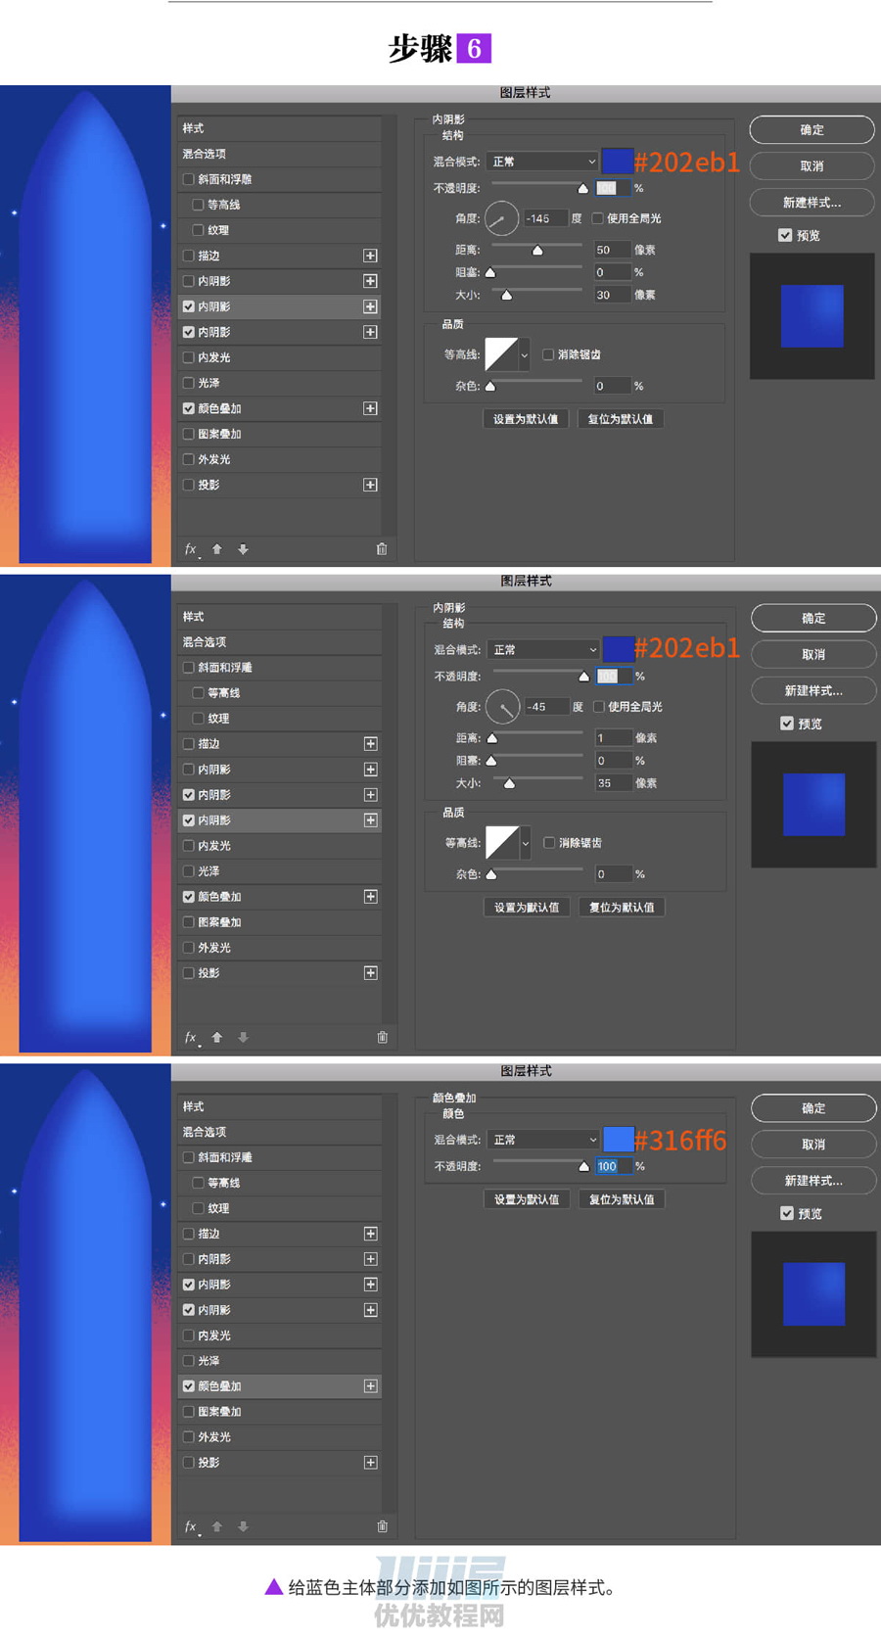Click the angle dial showing -45 degrees
Screen dimensions: 881x1638
[502, 706]
